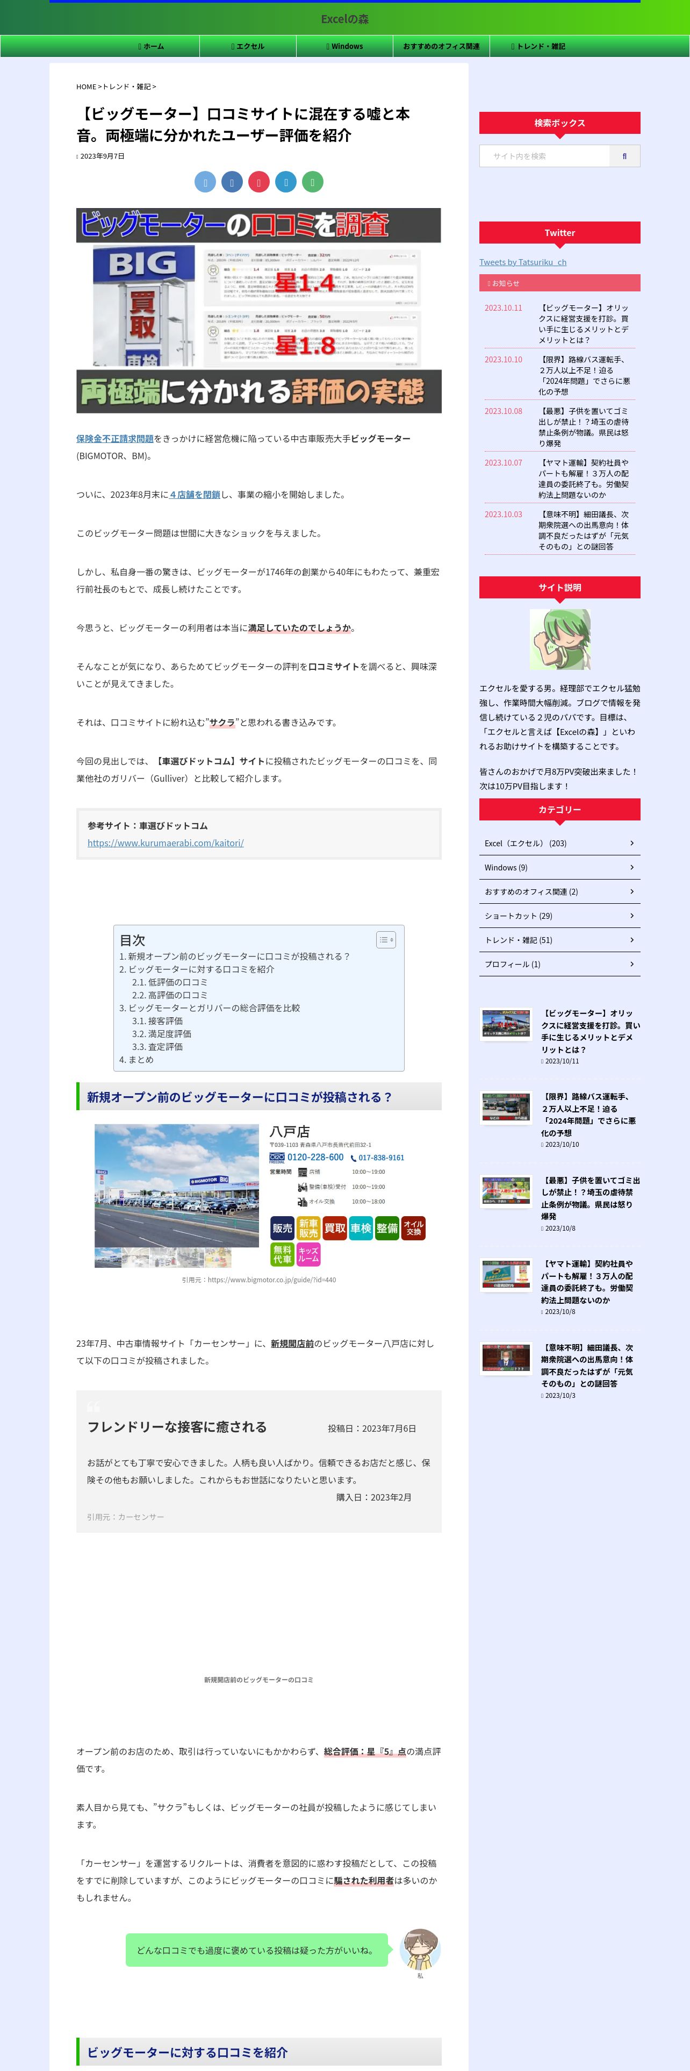Click the 八戸店 store photo image
690x2071 pixels.
[177, 1186]
